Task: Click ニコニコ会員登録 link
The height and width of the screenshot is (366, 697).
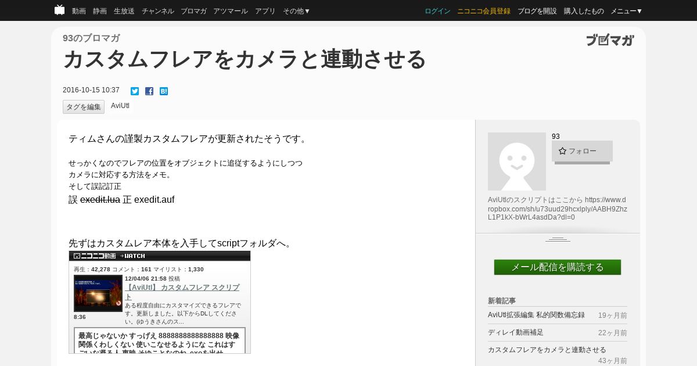Action: pos(484,11)
